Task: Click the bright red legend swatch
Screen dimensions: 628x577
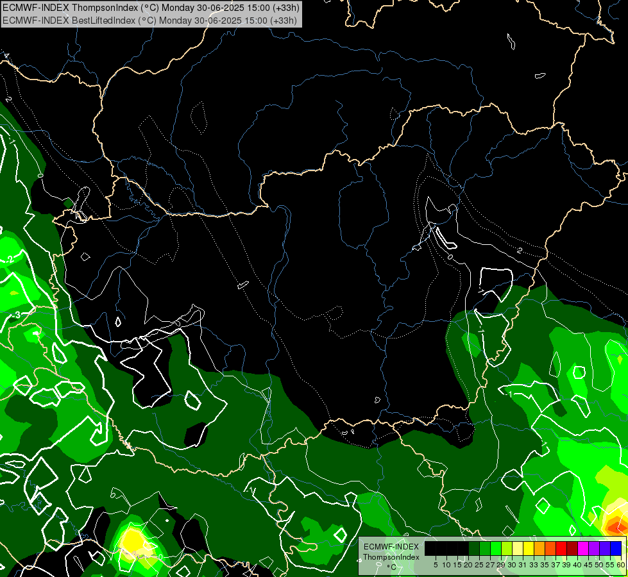Action: tap(560, 548)
